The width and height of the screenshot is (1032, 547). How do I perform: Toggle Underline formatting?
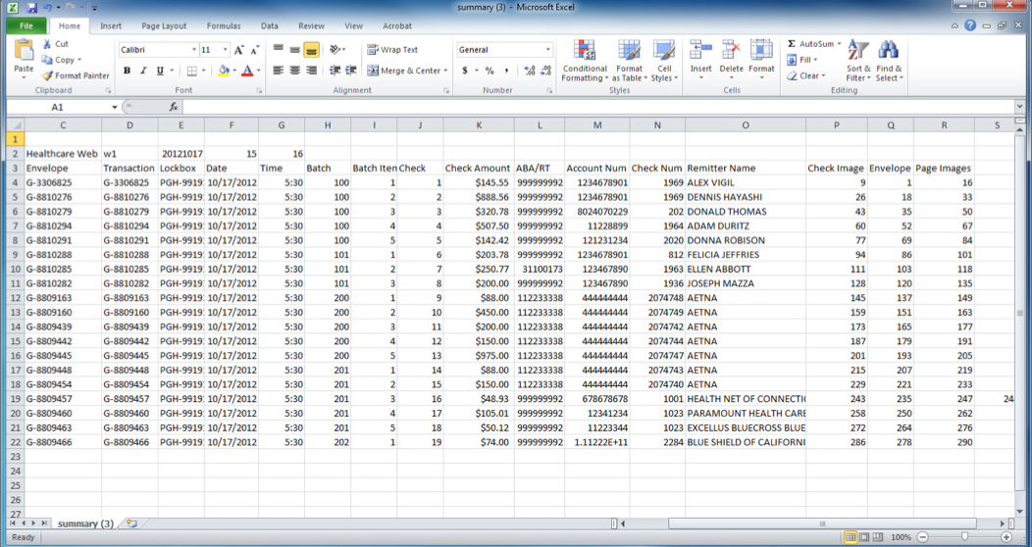click(x=160, y=71)
